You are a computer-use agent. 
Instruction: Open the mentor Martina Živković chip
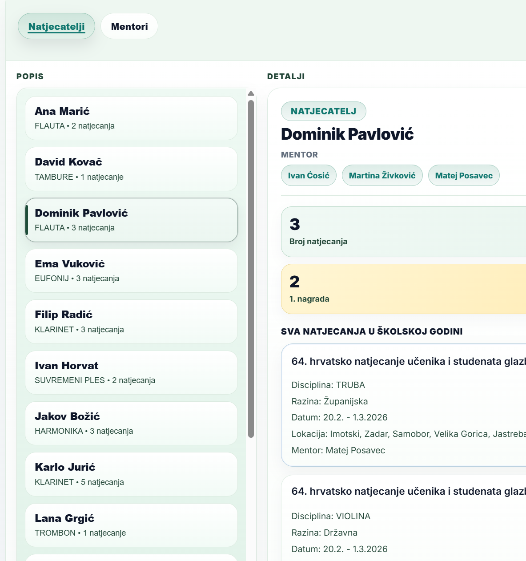(x=382, y=175)
